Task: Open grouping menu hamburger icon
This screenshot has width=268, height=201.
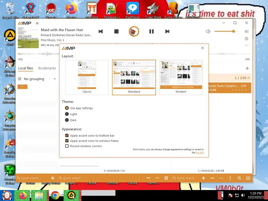Action: click(x=20, y=79)
